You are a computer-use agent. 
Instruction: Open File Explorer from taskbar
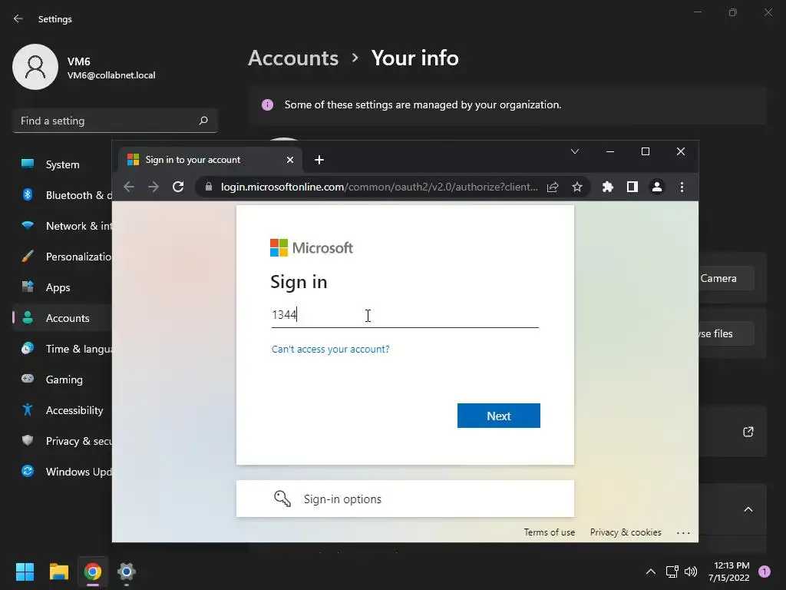pos(58,572)
